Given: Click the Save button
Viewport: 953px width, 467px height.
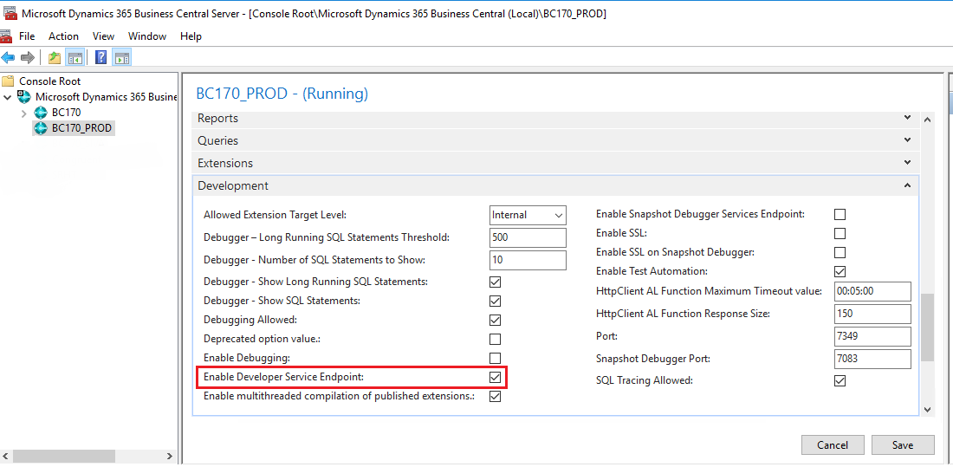Looking at the screenshot, I should 903,445.
